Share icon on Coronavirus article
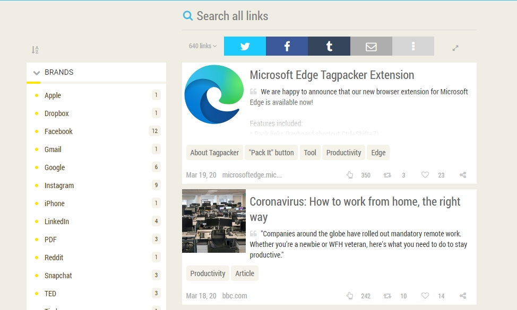The image size is (517, 310). pyautogui.click(x=463, y=296)
